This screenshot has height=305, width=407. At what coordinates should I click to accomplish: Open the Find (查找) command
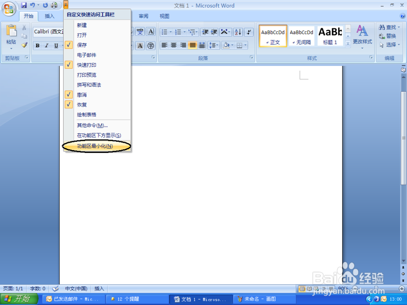point(389,27)
